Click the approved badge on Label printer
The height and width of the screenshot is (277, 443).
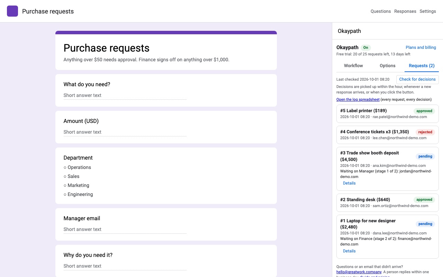[424, 111]
